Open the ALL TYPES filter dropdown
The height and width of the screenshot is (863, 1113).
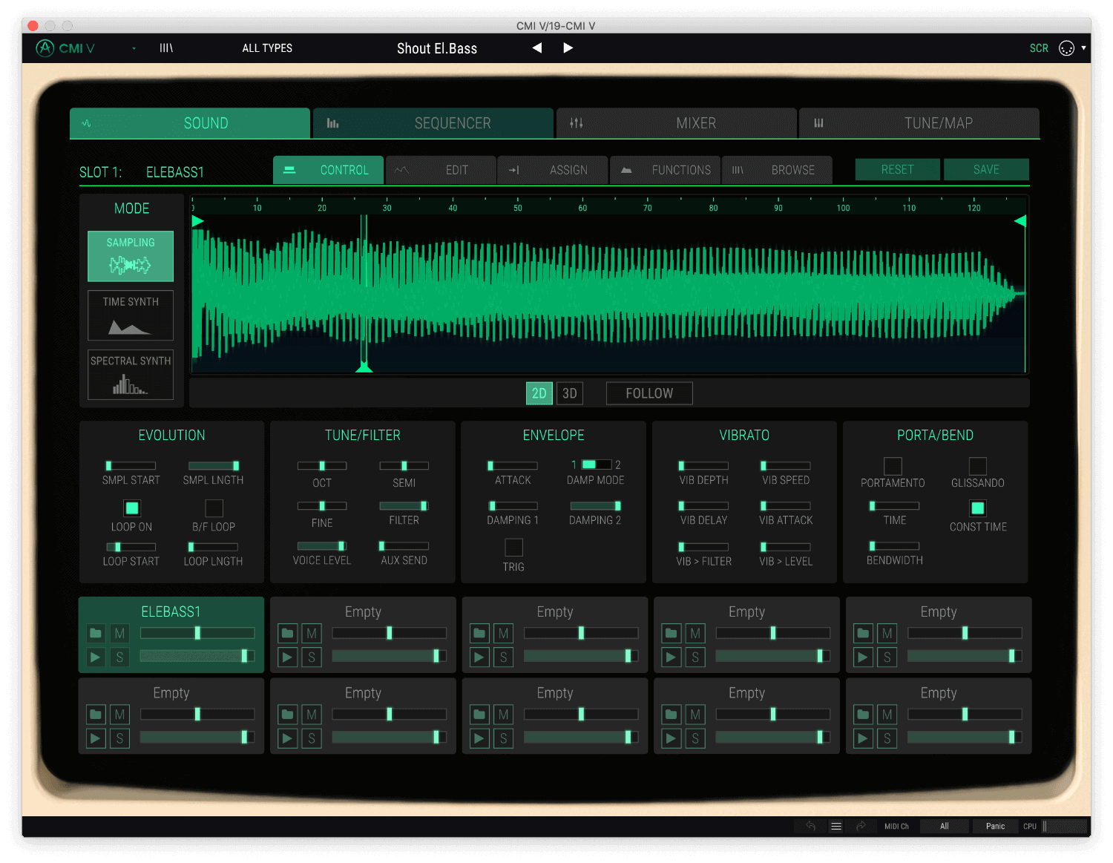coord(267,48)
